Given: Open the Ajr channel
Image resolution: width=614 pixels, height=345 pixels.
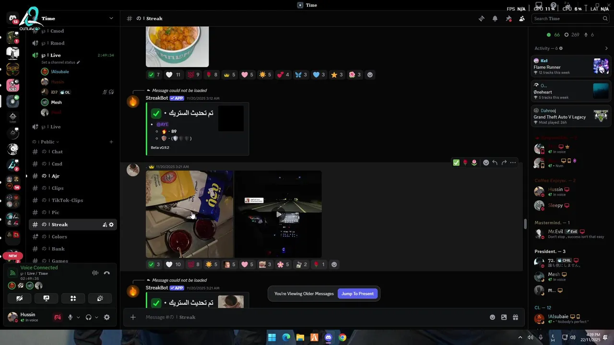Looking at the screenshot, I should [73, 176].
